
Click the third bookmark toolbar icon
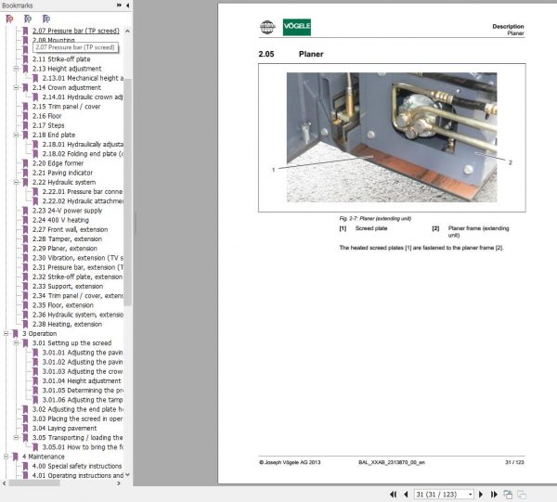click(x=46, y=19)
